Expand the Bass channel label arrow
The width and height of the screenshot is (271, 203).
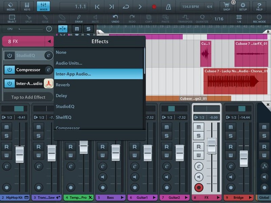tap(122, 198)
